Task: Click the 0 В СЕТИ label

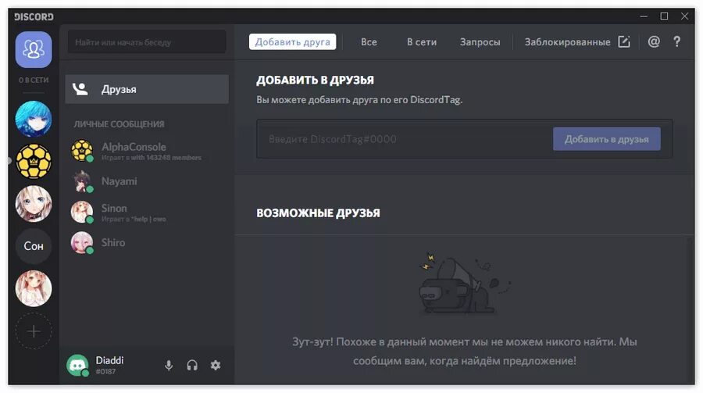Action: click(x=34, y=80)
